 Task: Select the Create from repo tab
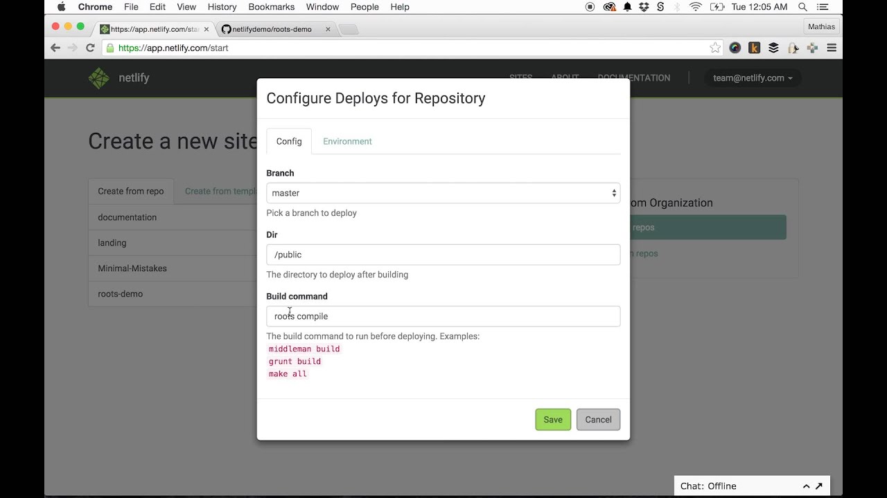click(x=131, y=192)
